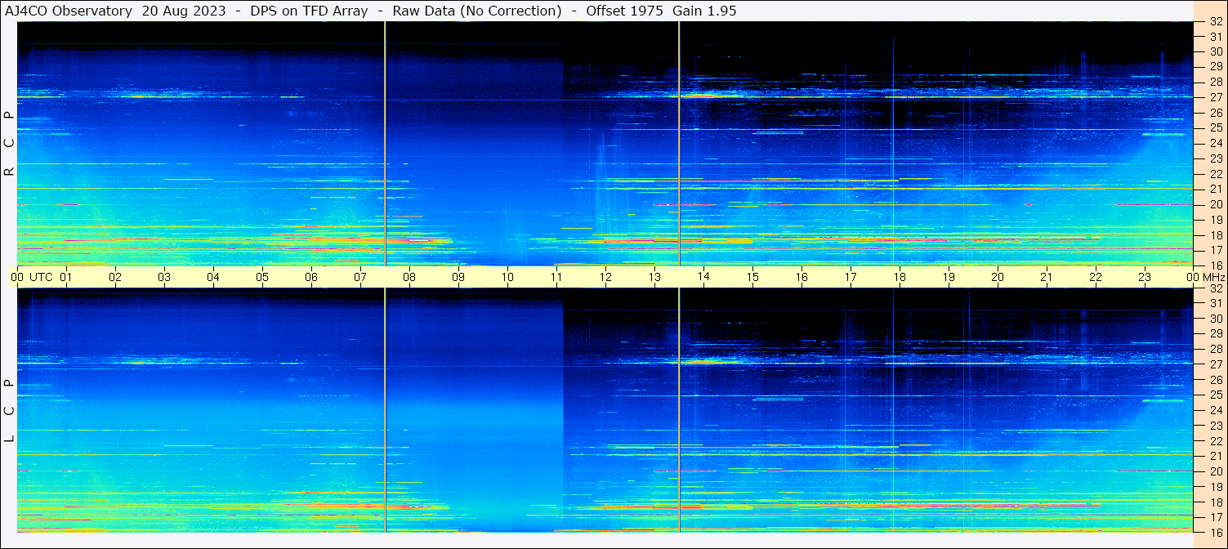Click the 12 UTC hour label
Screen dimensions: 1228x549
point(605,277)
